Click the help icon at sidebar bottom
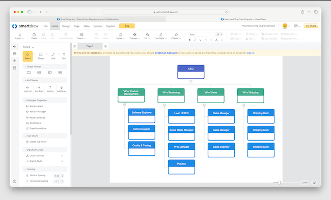 tap(15, 181)
